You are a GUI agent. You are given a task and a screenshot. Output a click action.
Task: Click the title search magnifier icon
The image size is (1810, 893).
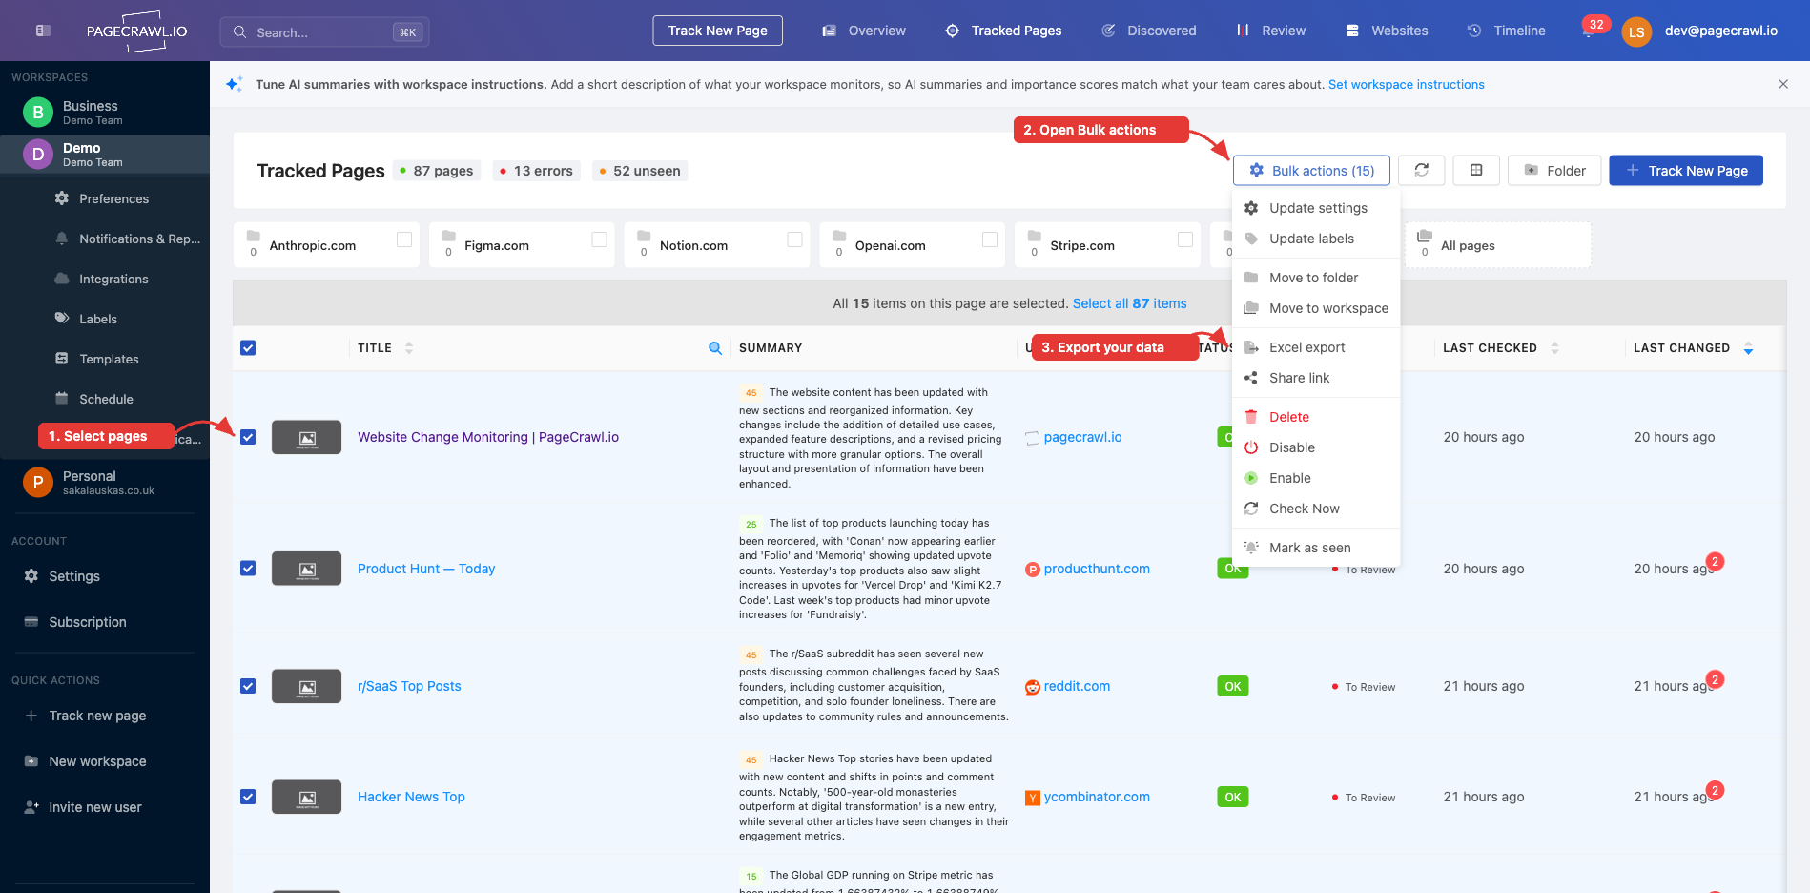(x=715, y=348)
